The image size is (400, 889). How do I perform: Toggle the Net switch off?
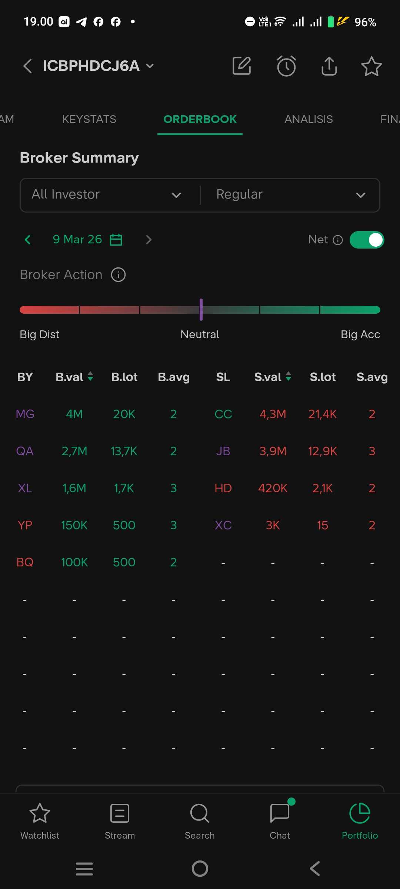click(367, 240)
